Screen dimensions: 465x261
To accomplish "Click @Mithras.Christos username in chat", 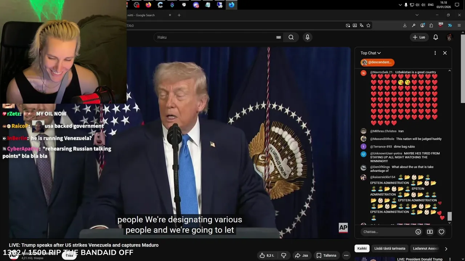I will [x=383, y=131].
